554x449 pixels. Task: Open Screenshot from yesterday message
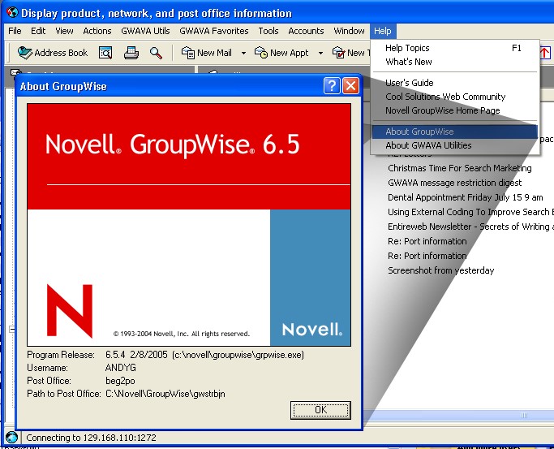(440, 270)
